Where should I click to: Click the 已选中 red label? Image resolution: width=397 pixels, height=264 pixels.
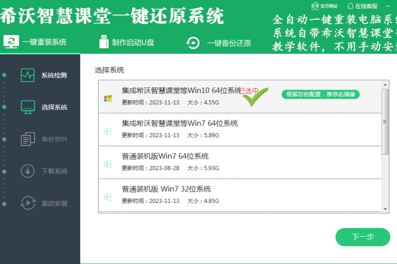(x=249, y=91)
